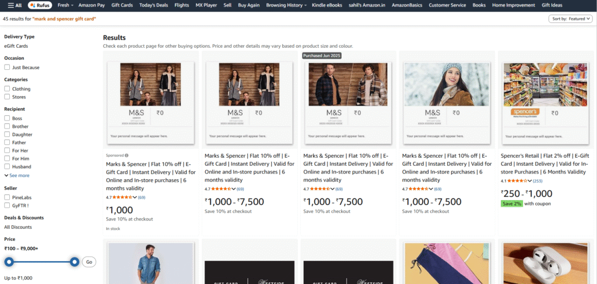
Task: Tick the PineLabs seller checkbox
Action: click(7, 197)
